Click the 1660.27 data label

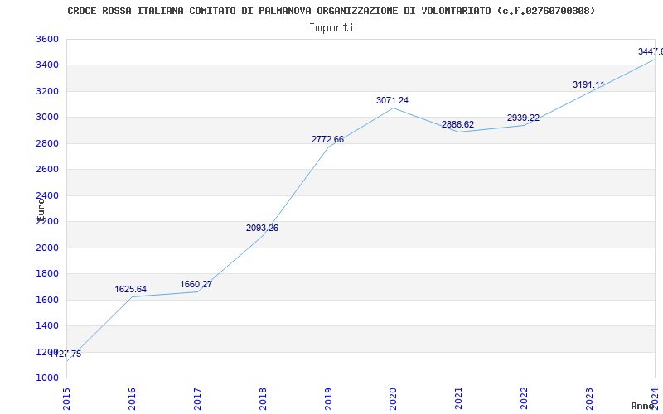[x=196, y=284]
